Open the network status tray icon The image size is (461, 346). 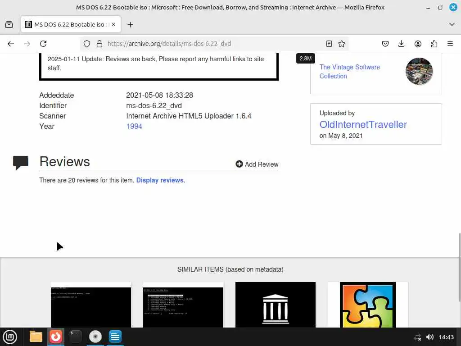pyautogui.click(x=417, y=337)
